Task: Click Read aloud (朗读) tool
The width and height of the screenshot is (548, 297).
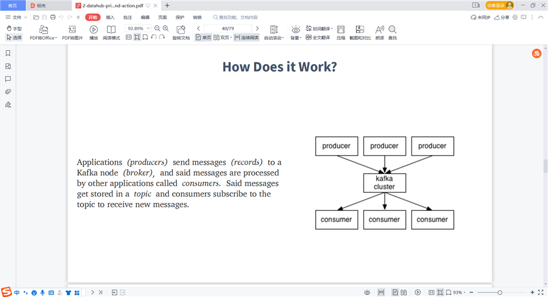Action: point(380,33)
